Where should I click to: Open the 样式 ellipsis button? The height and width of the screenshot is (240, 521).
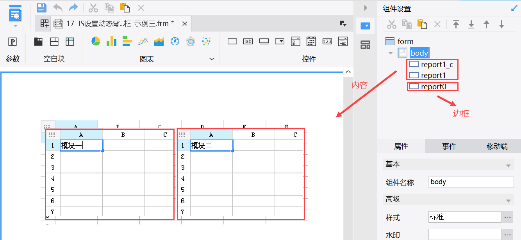[x=507, y=217]
